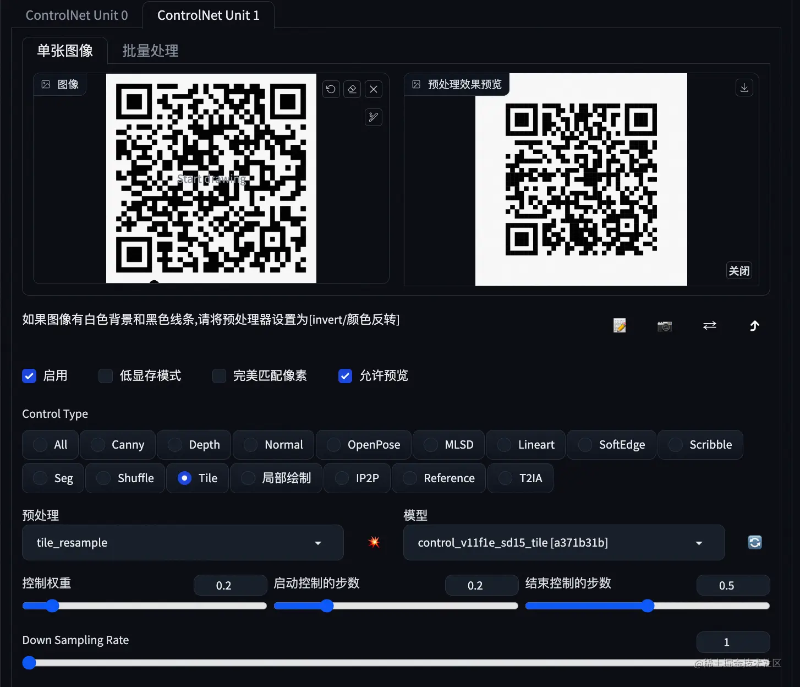Enable the 完美匹配像素 checkbox

coord(219,376)
